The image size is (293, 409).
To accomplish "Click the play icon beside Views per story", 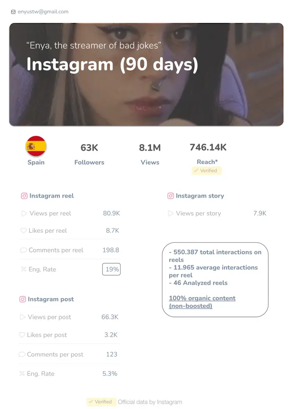I will (170, 214).
